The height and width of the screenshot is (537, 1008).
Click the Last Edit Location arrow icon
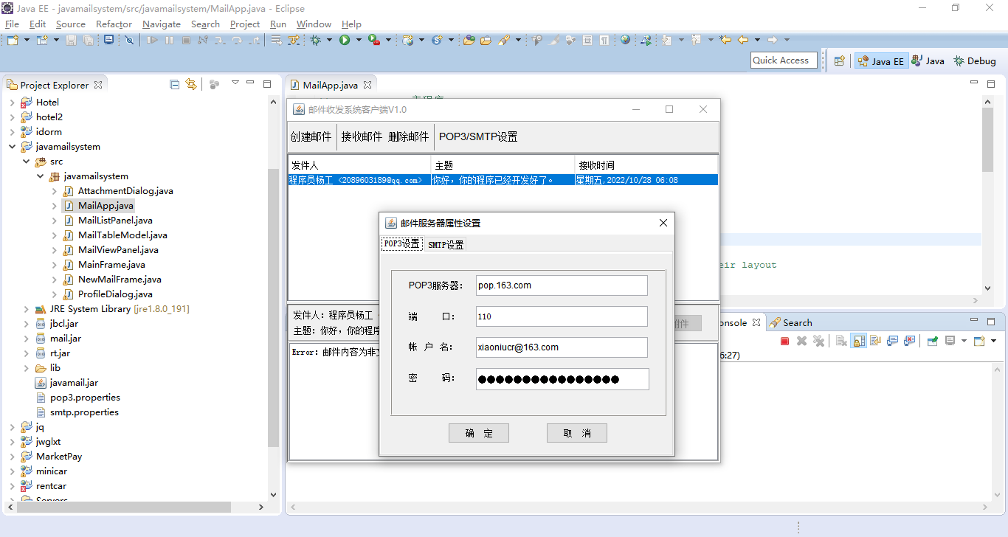click(x=725, y=40)
